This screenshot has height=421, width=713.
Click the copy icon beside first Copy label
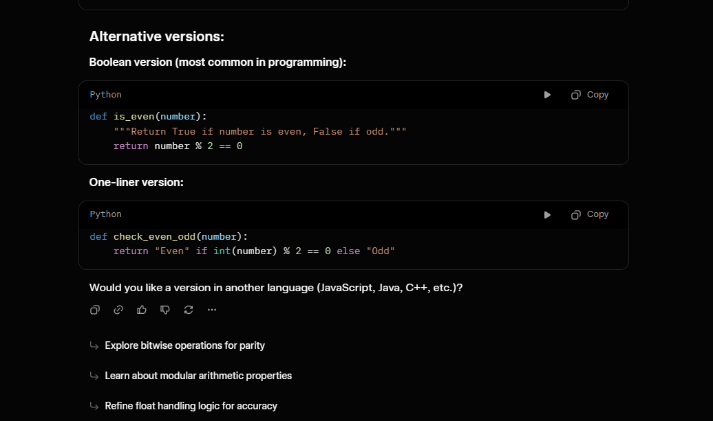click(575, 95)
